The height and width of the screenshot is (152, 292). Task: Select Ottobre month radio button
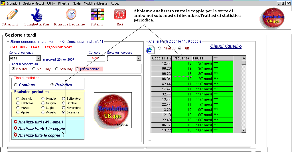pos(64,103)
